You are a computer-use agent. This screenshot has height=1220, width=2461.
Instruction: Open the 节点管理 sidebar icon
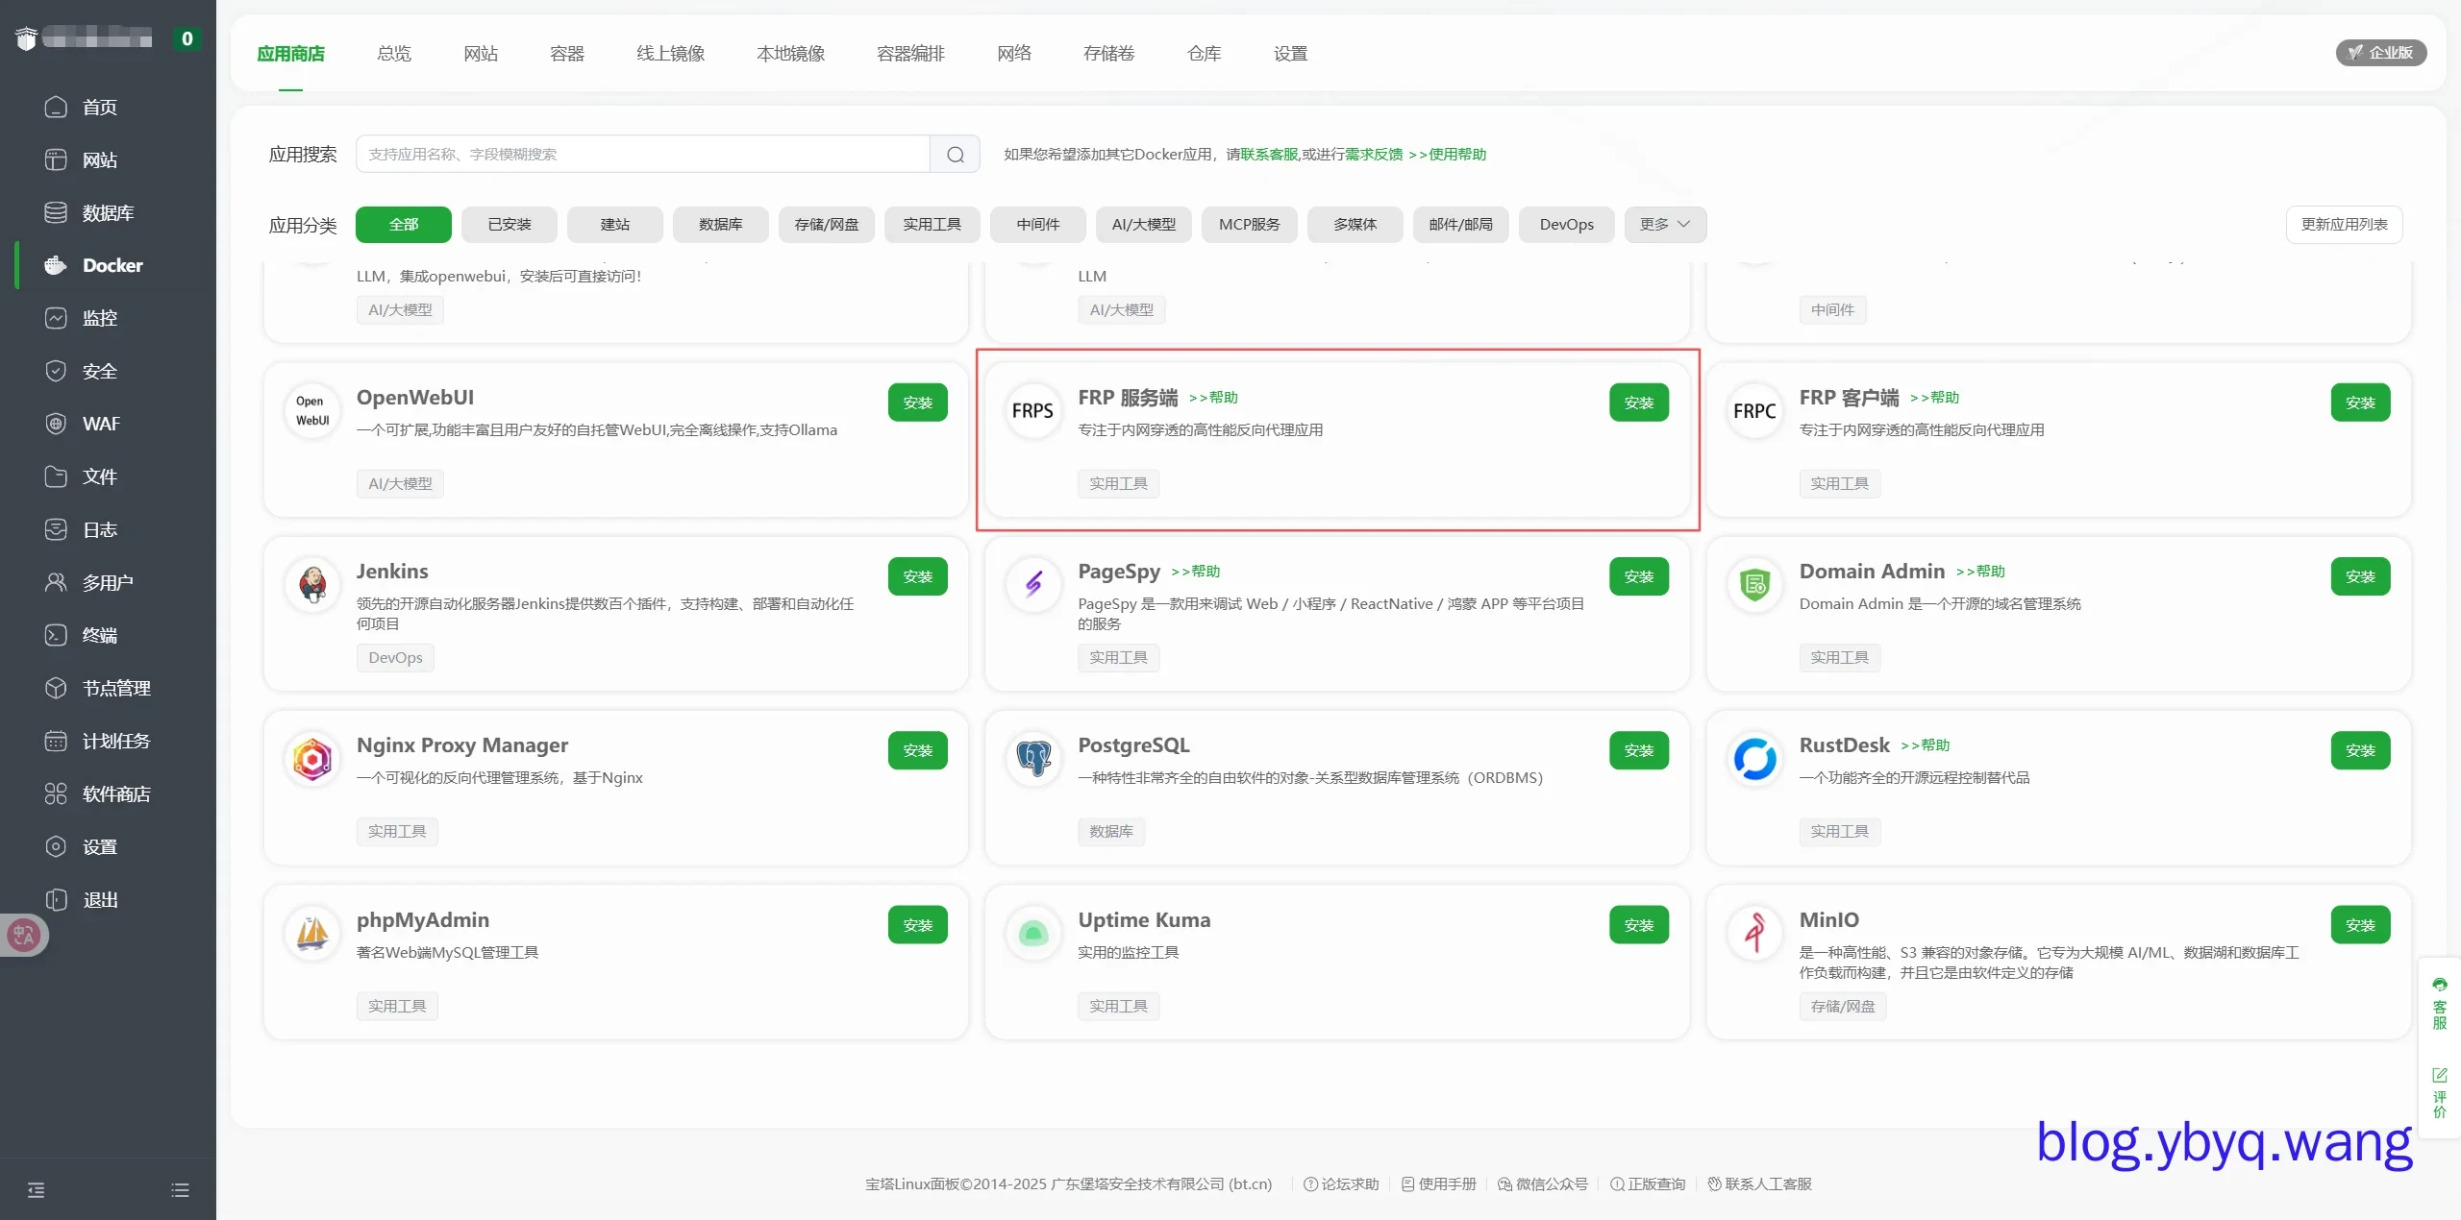pyautogui.click(x=56, y=688)
